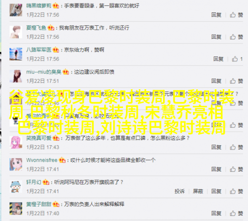This screenshot has height=221, width=248.
Task: Like the comment by 夏橙飞鱼
Action: pos(237,37)
